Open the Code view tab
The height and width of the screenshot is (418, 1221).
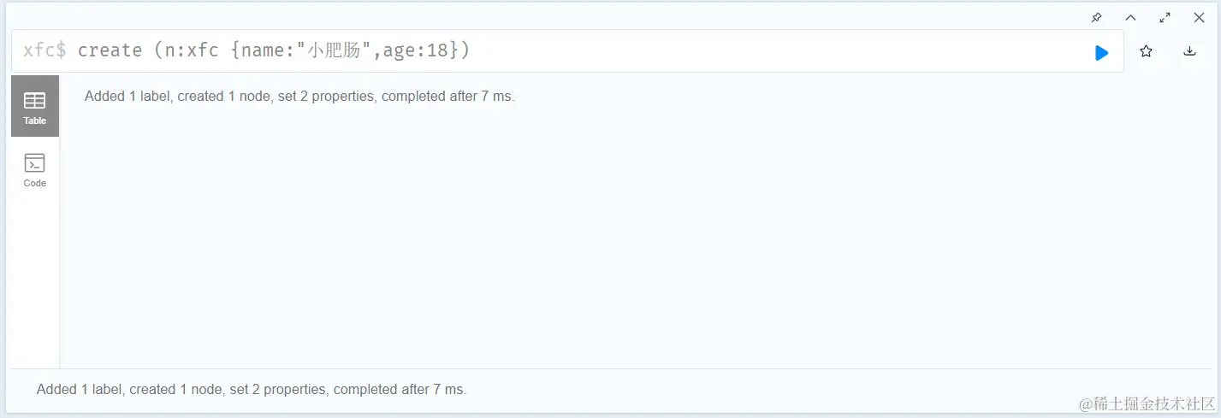(x=35, y=170)
